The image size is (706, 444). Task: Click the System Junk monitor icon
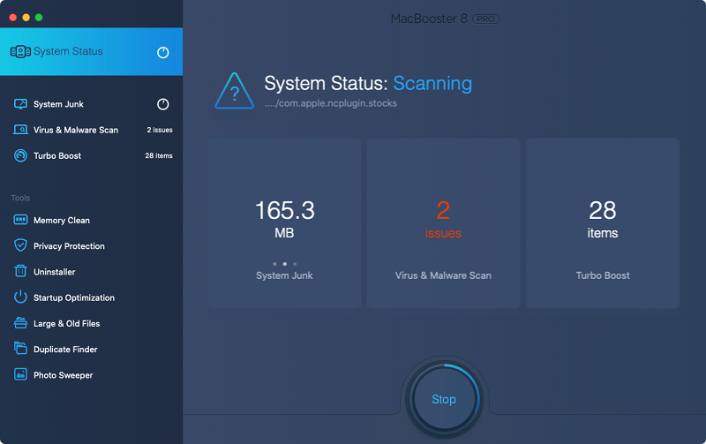20,104
